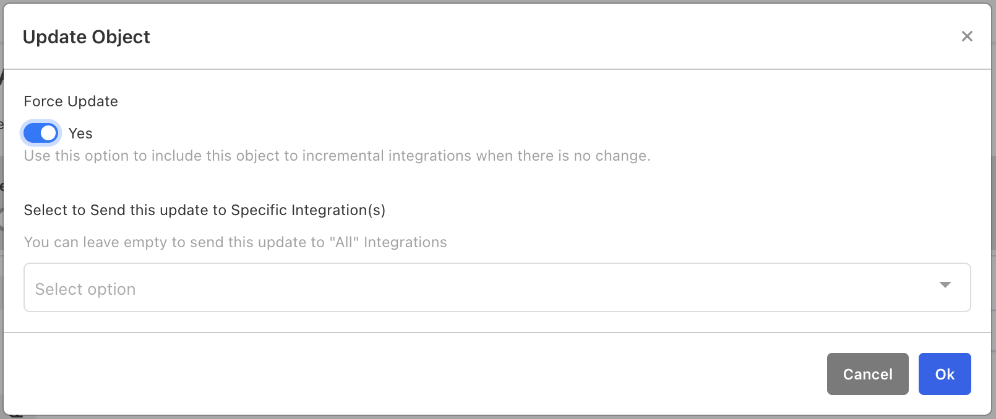996x419 pixels.
Task: Turn off the Force Update switch
Action: (41, 133)
